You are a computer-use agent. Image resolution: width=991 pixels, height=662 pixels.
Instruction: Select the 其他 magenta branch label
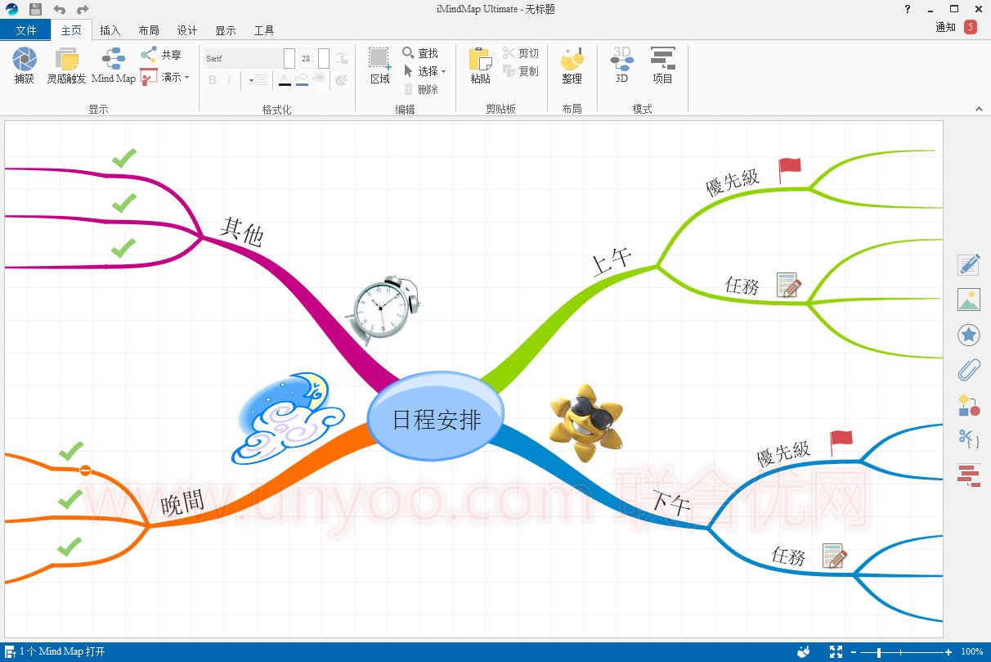coord(242,232)
